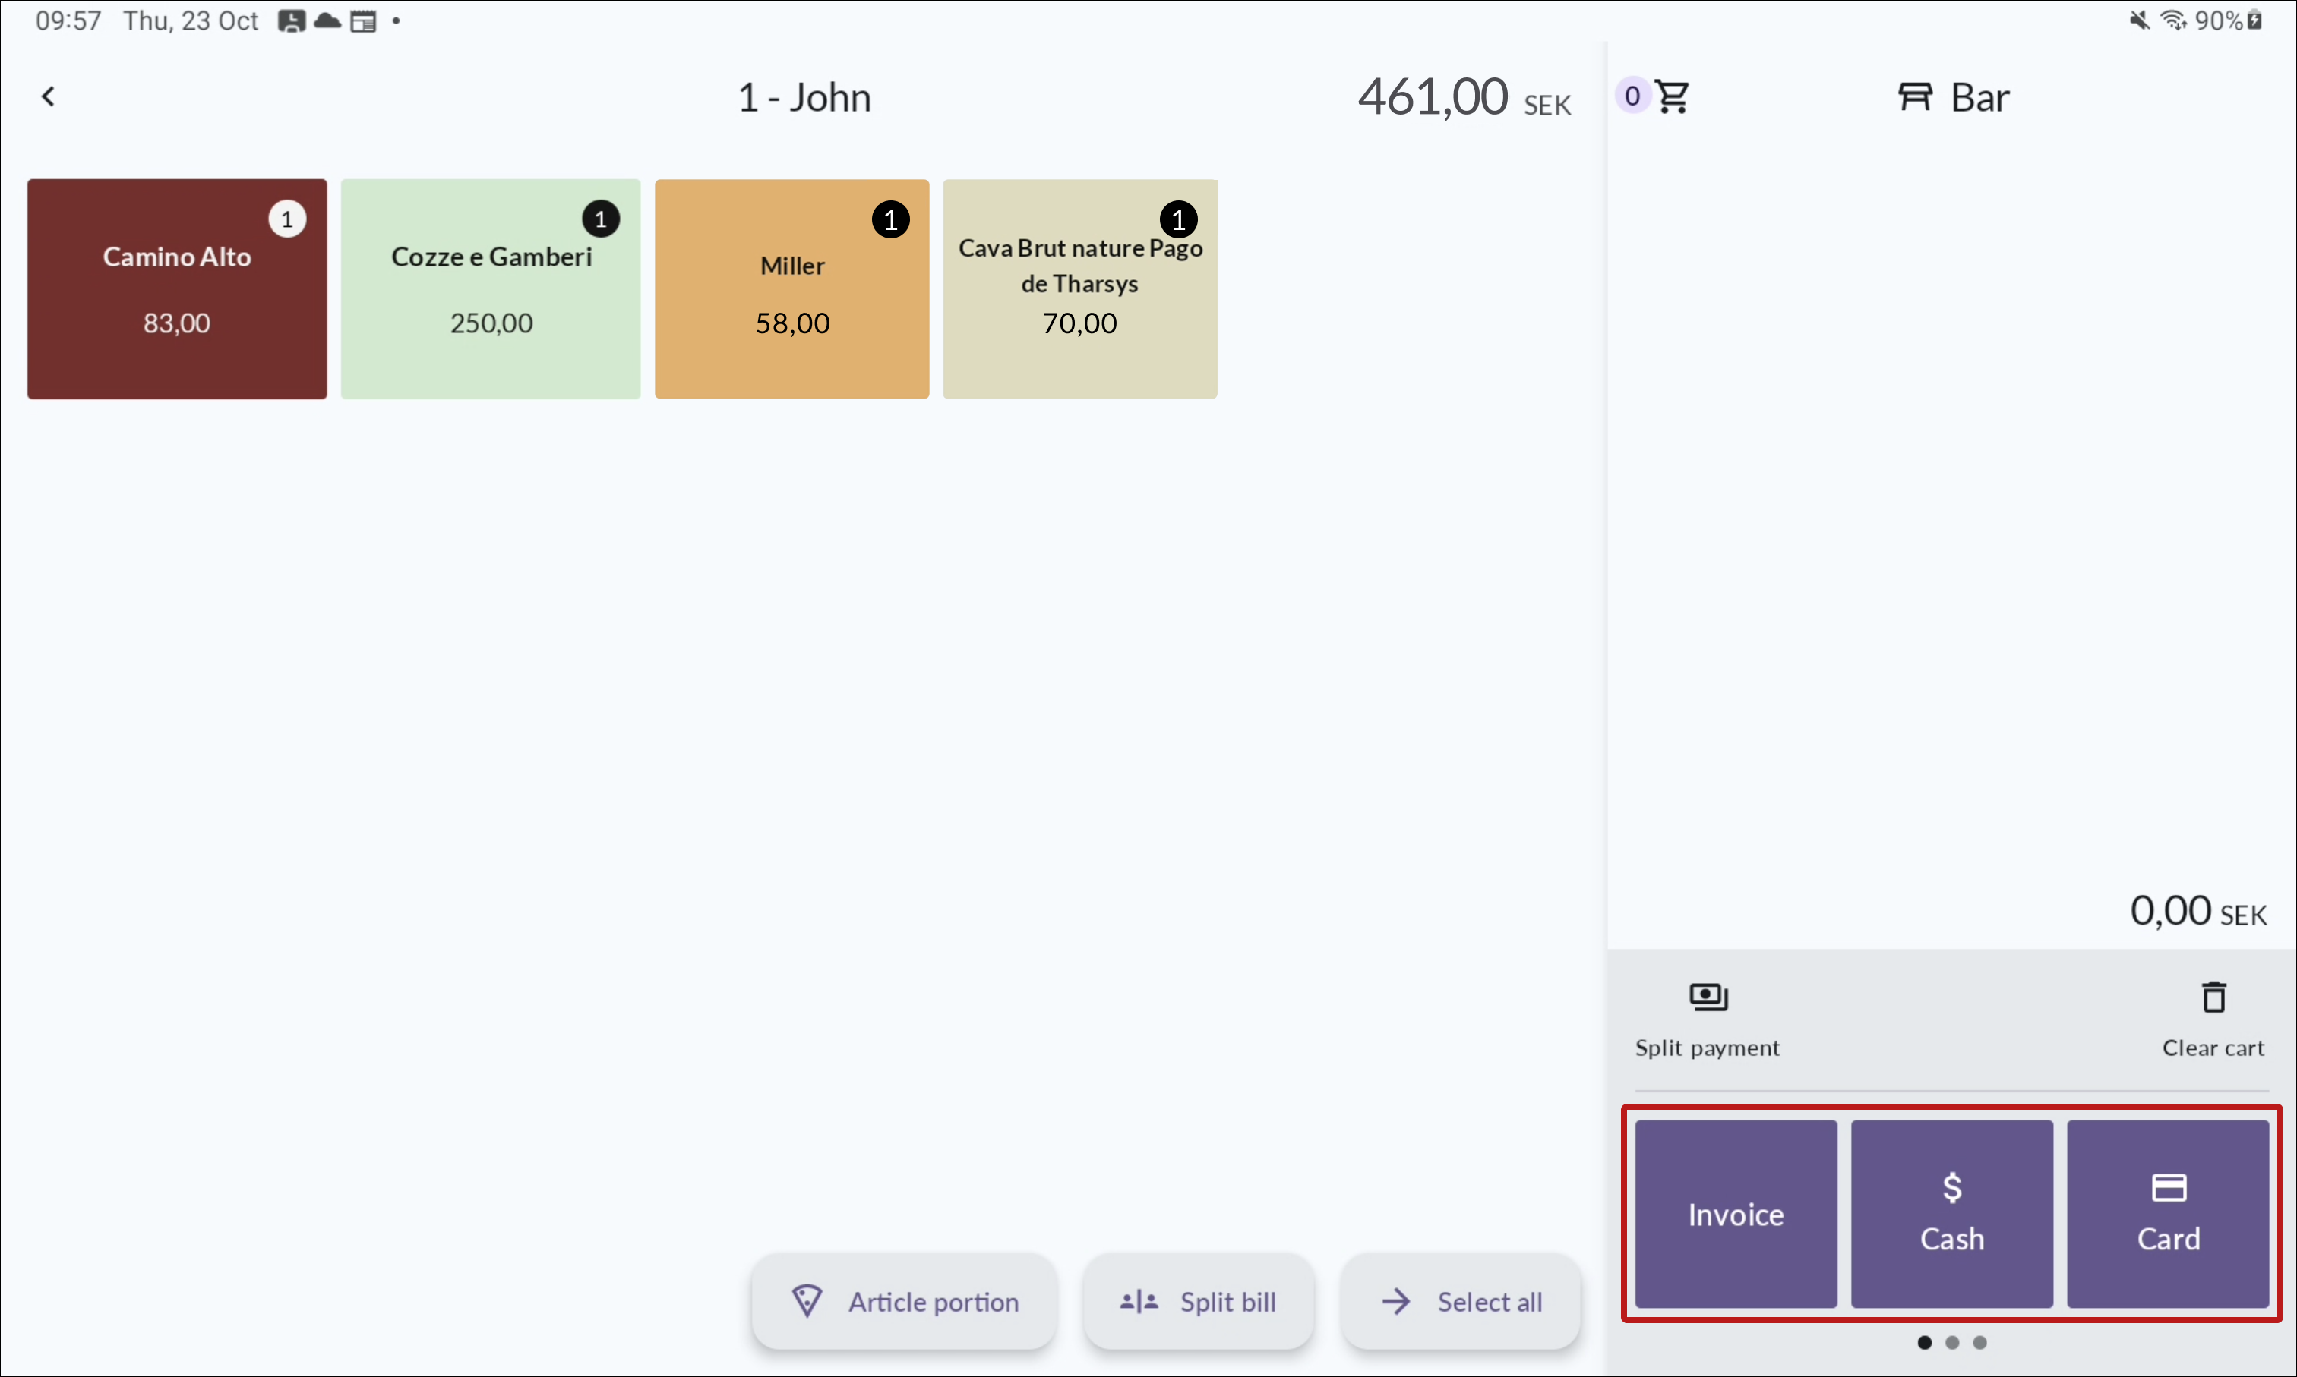Switch to second payment page dot
The width and height of the screenshot is (2297, 1377).
1951,1342
